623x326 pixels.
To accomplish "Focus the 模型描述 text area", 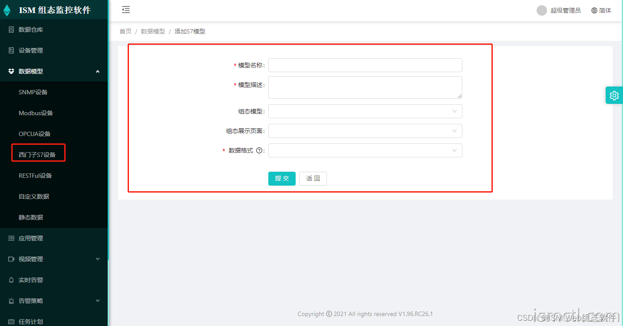I will pyautogui.click(x=365, y=87).
